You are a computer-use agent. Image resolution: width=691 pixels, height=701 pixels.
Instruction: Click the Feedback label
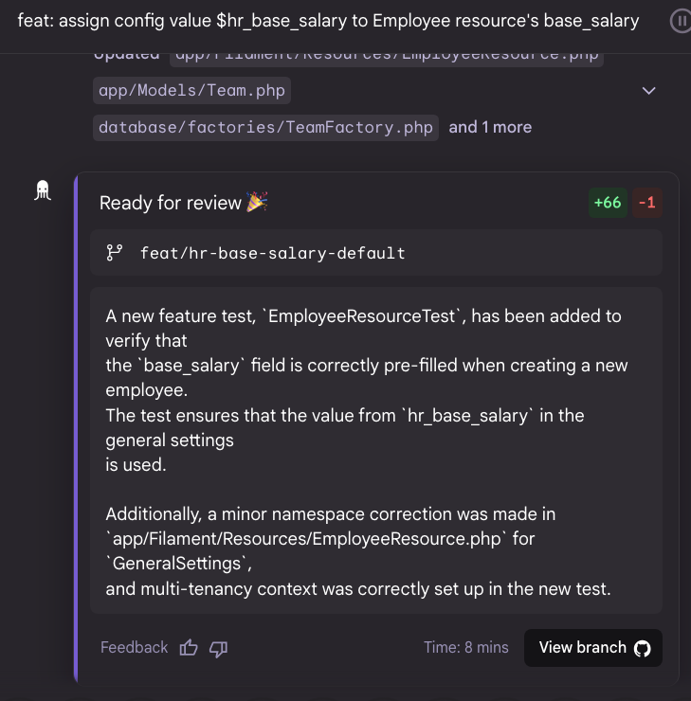tap(135, 648)
